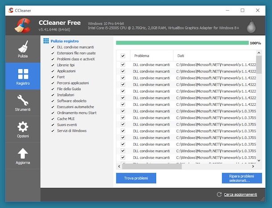Minimize the CCleaner window

point(227,10)
